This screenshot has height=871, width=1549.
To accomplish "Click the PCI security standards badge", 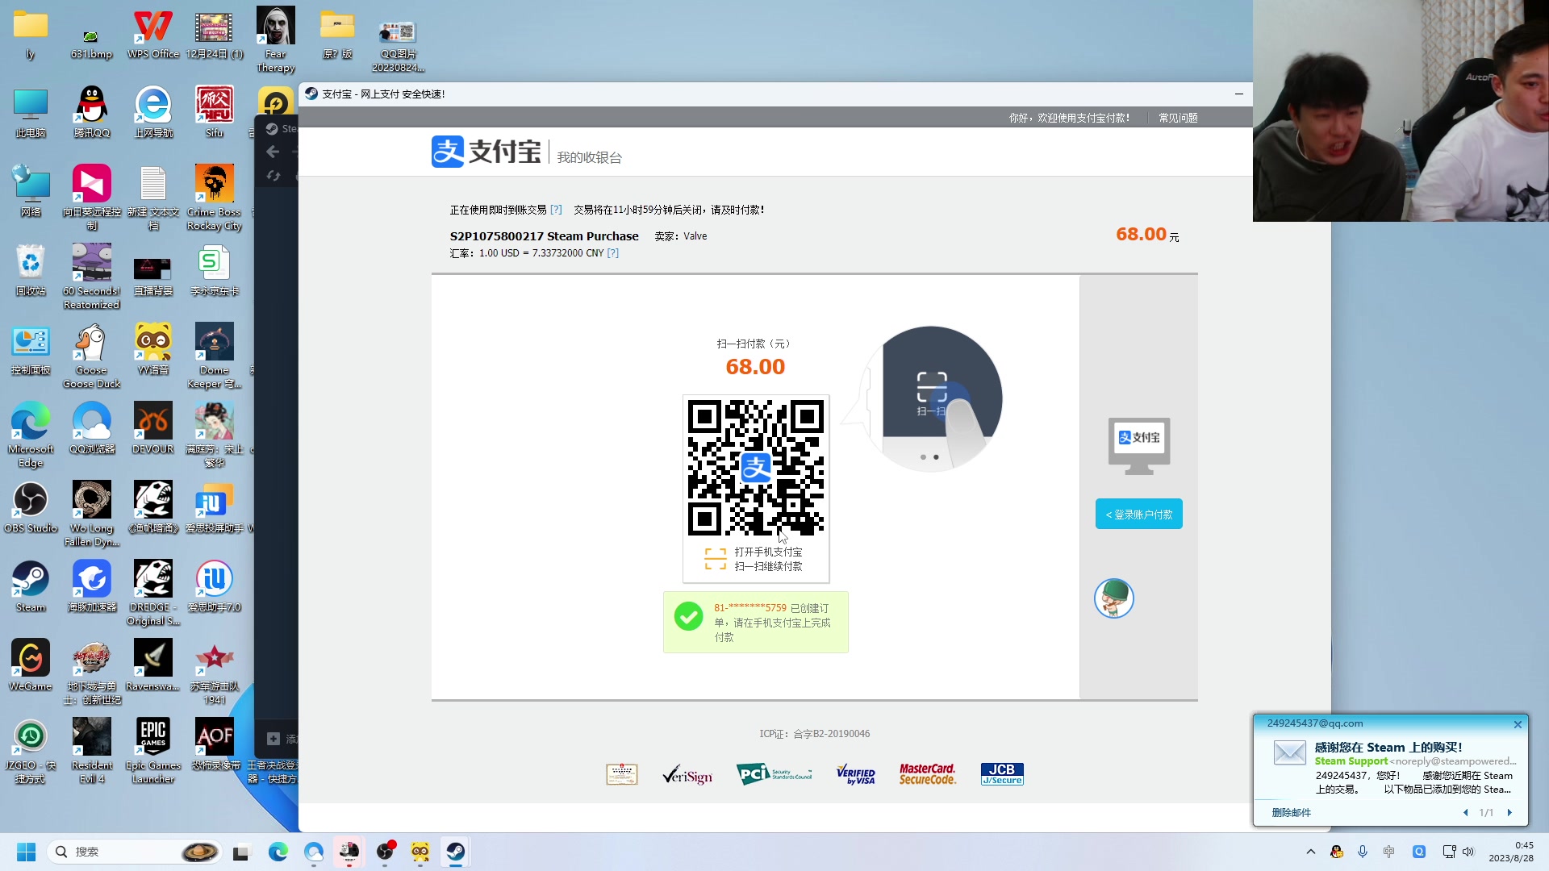I will [774, 774].
